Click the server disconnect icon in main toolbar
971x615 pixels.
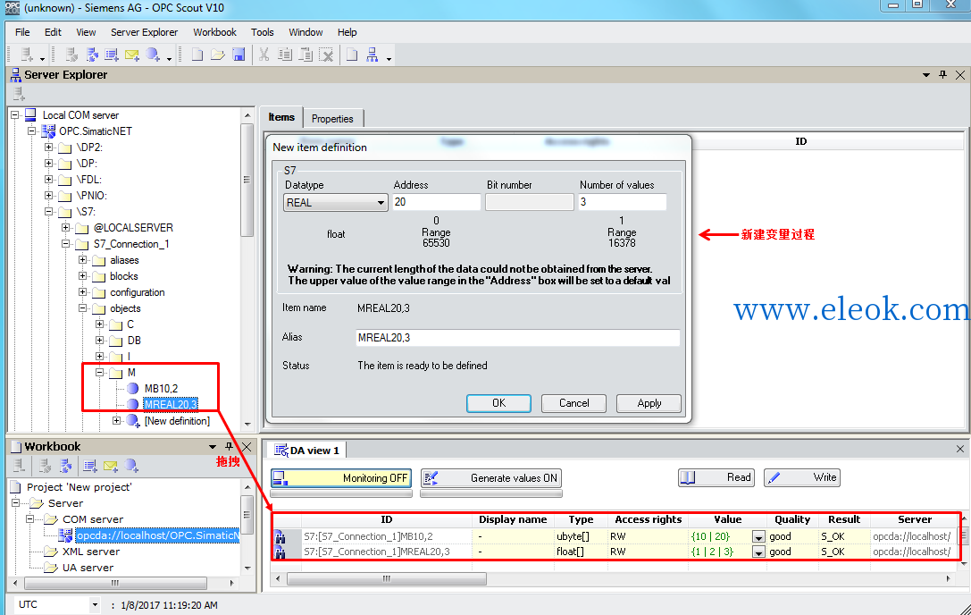point(71,55)
